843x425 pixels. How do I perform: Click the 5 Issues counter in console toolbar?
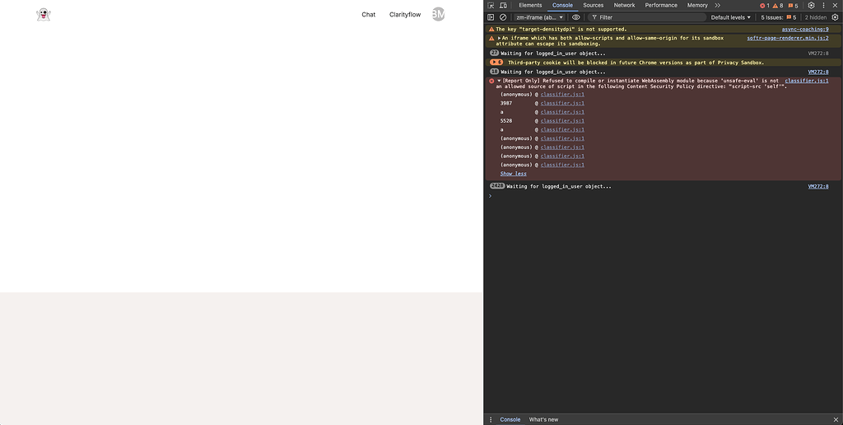[x=779, y=17]
